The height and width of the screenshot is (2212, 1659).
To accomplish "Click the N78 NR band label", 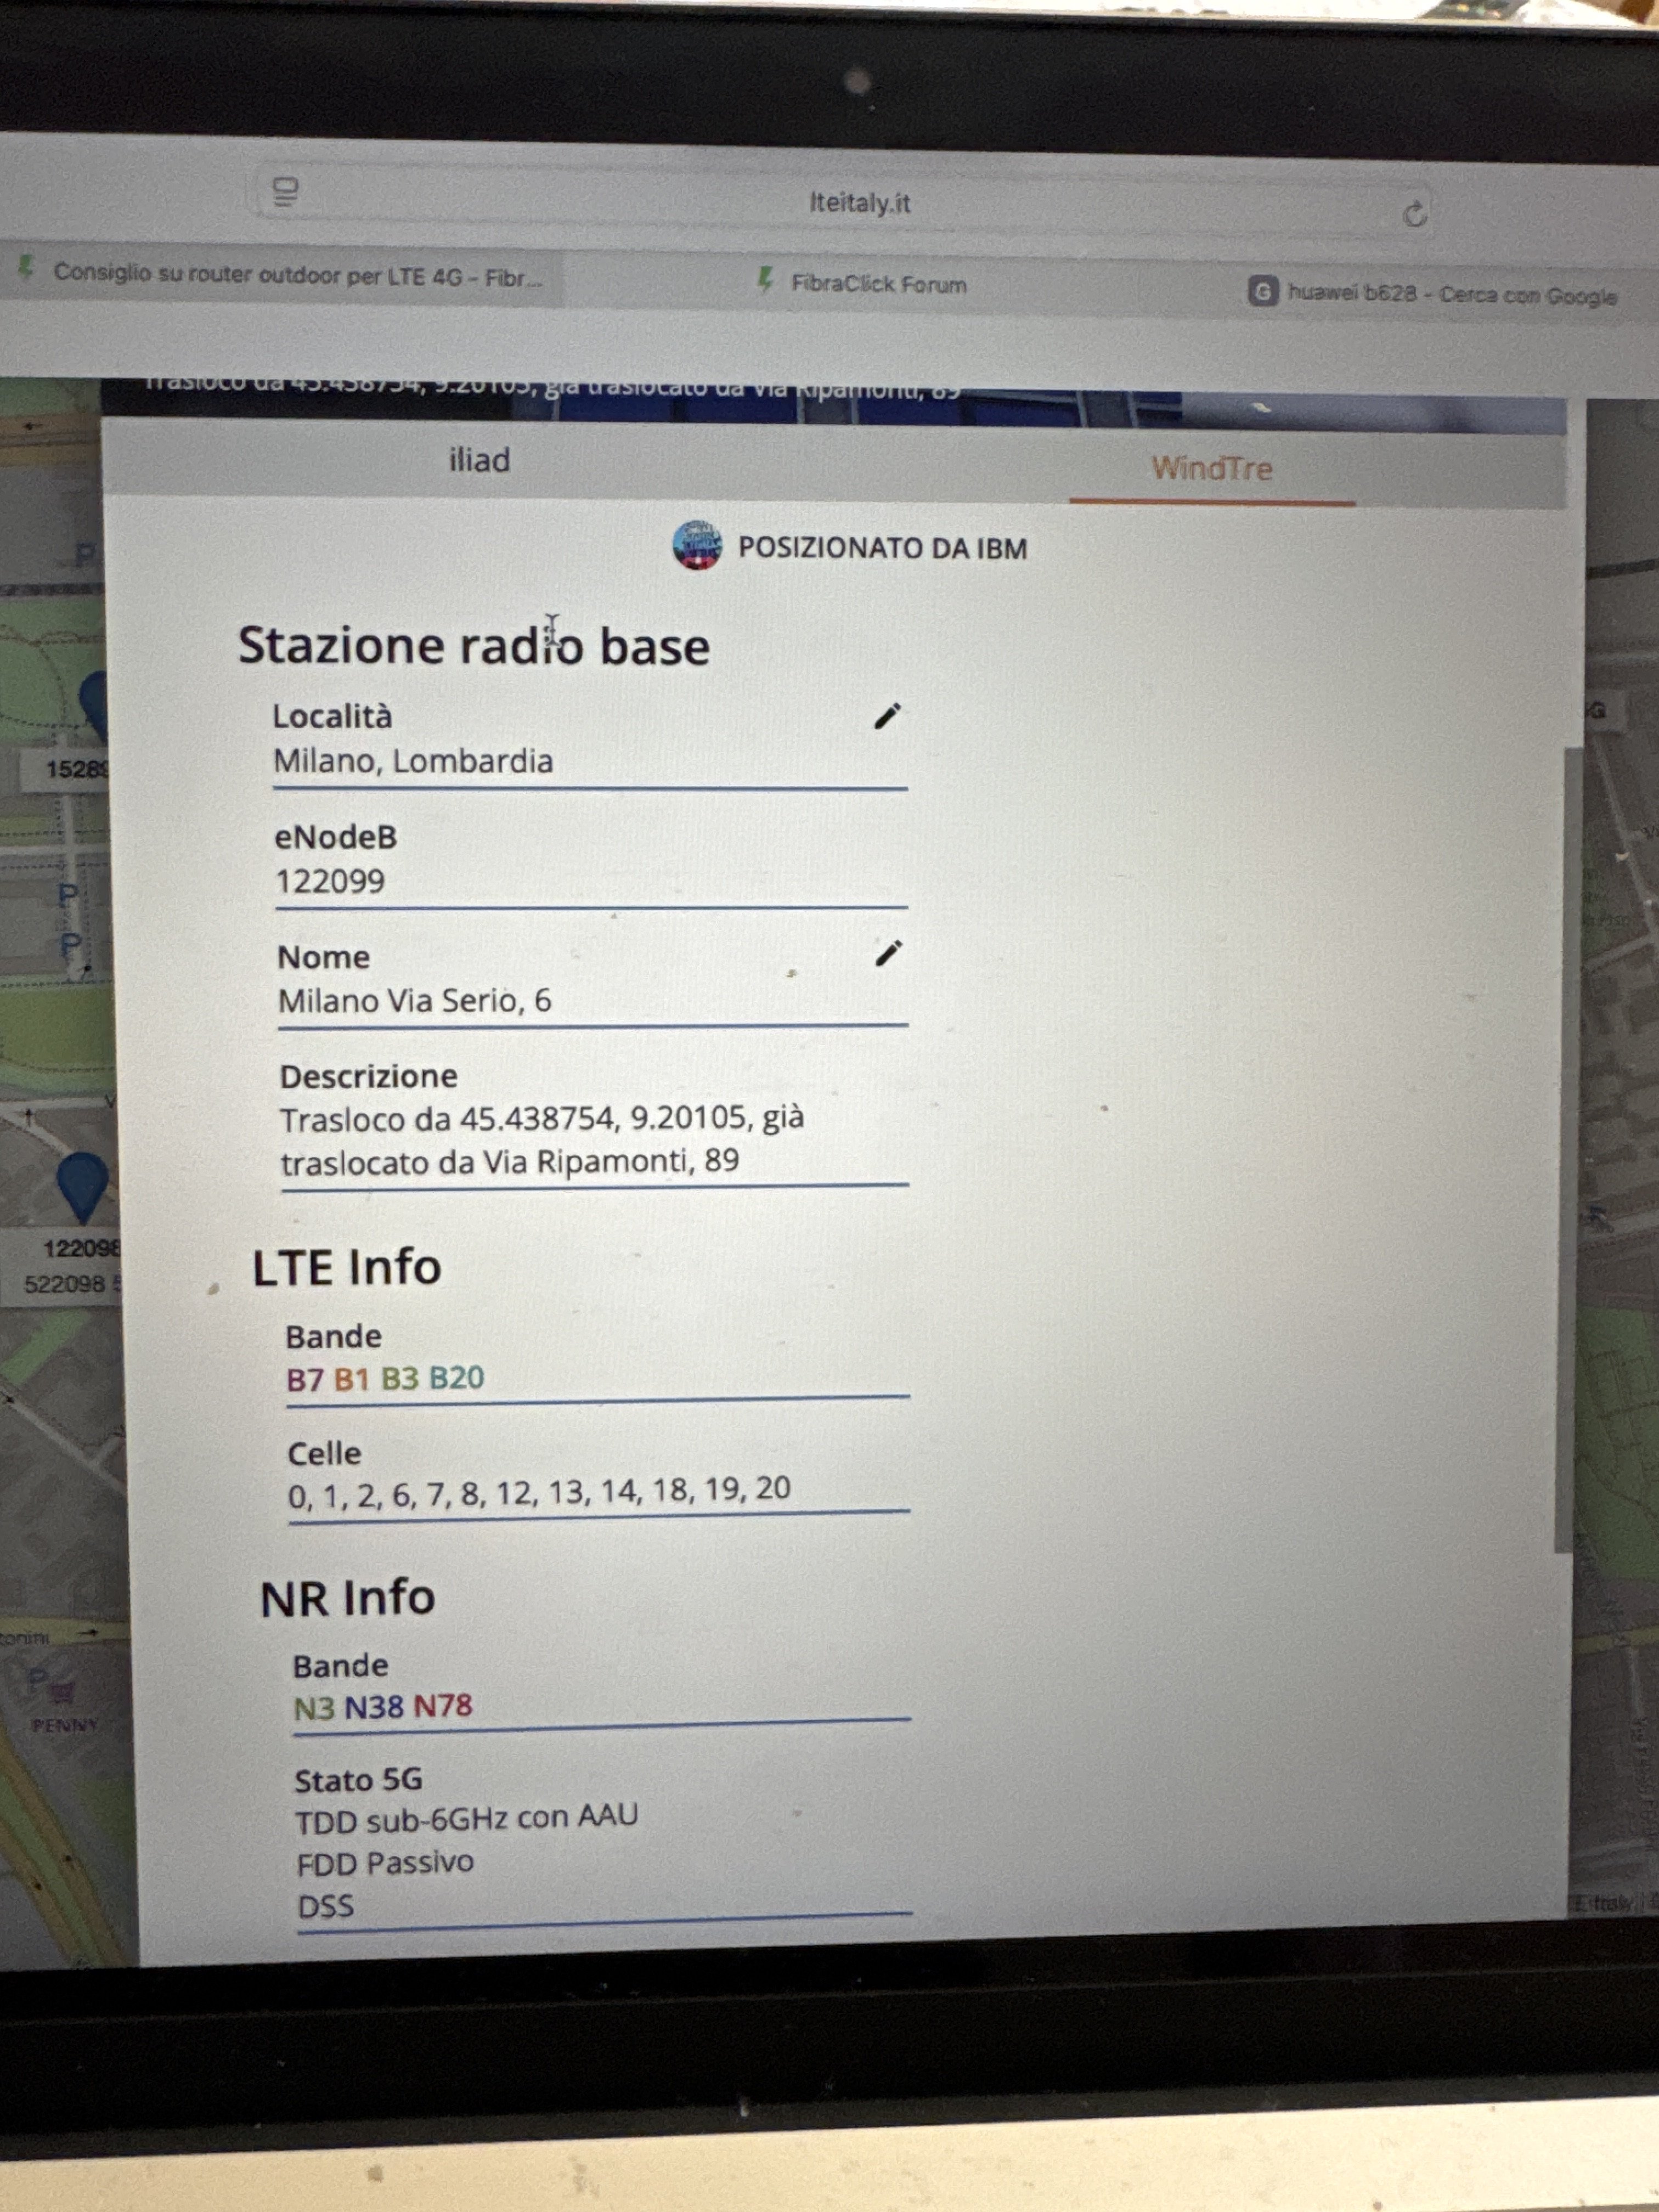I will [443, 1706].
